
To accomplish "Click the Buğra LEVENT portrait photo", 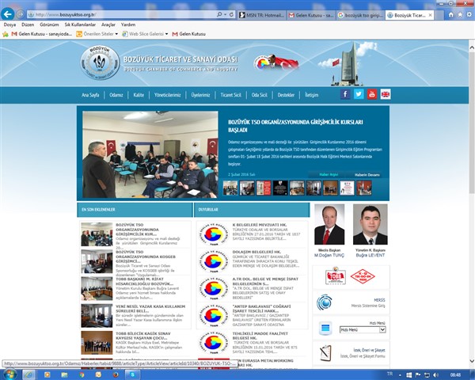I will [x=370, y=224].
